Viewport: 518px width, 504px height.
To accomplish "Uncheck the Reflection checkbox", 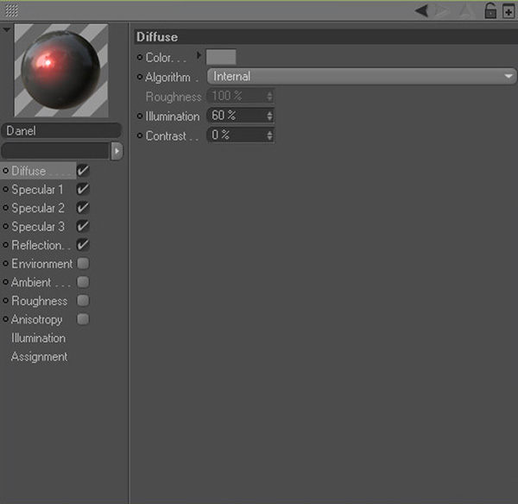I will 83,245.
